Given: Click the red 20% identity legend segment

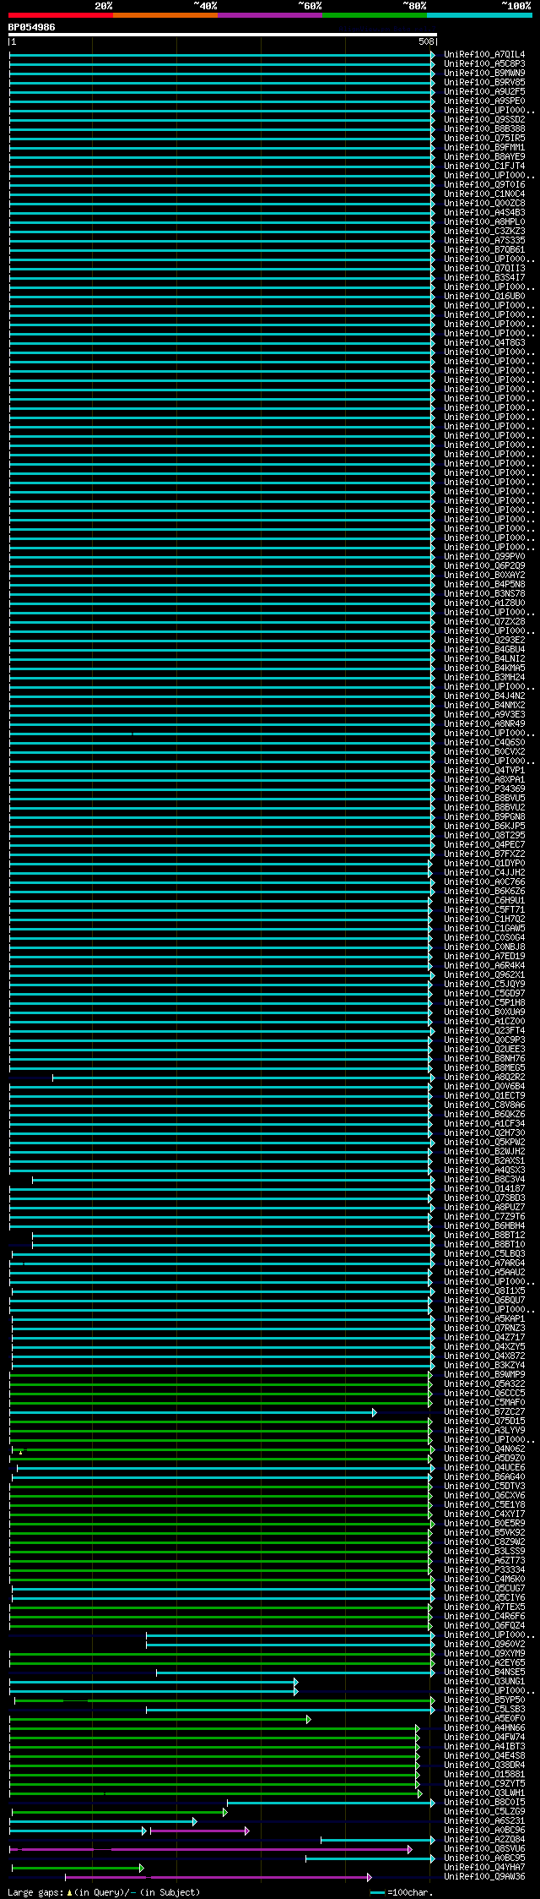Looking at the screenshot, I should coord(60,15).
